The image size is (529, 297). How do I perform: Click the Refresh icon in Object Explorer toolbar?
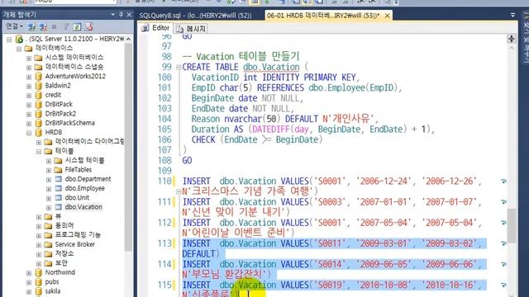tap(77, 26)
